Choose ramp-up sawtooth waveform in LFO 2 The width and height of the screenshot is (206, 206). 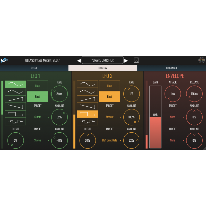click(88, 99)
